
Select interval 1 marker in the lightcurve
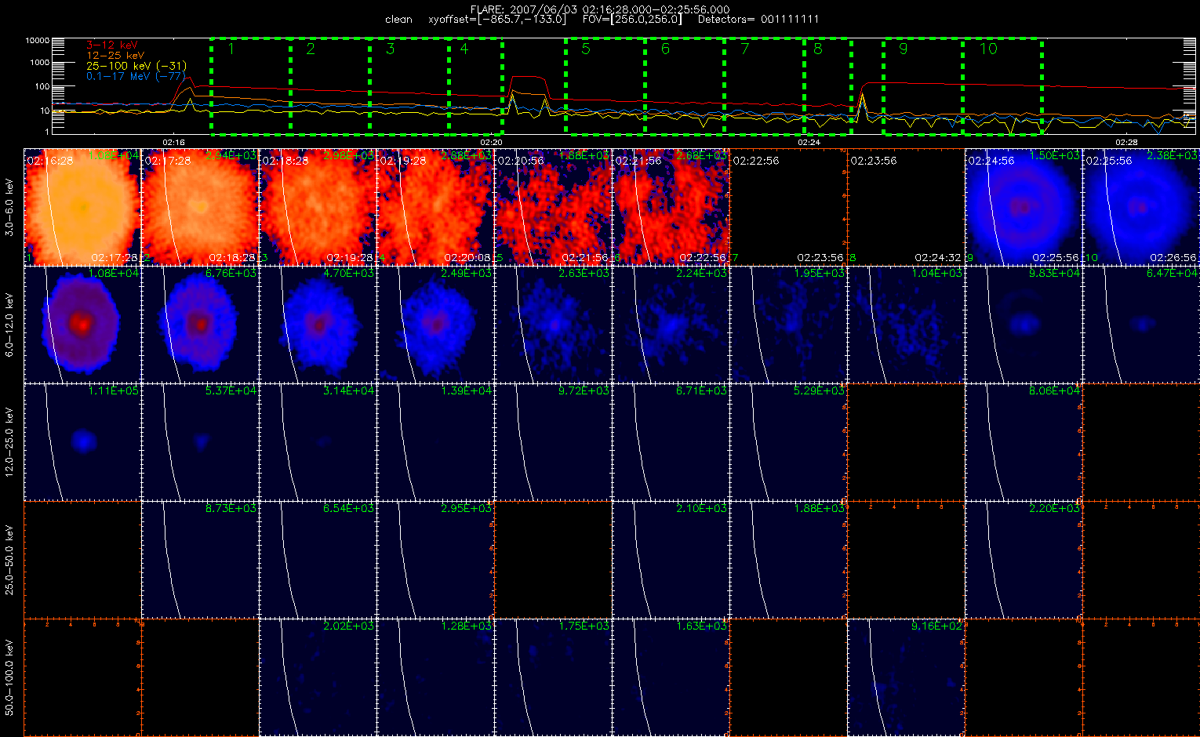231,49
